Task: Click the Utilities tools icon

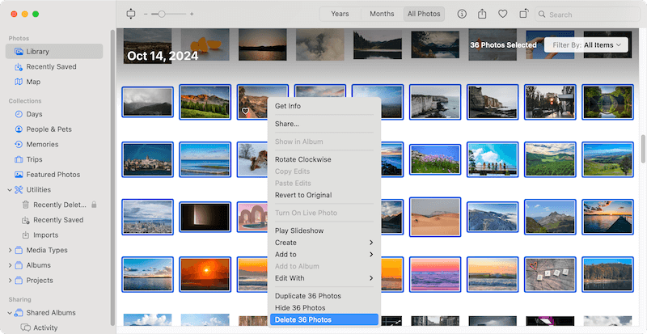Action: pos(19,190)
